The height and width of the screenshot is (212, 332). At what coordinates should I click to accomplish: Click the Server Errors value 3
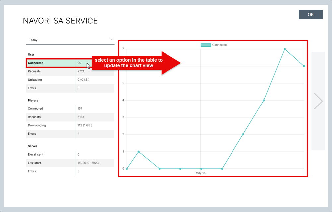click(78, 171)
